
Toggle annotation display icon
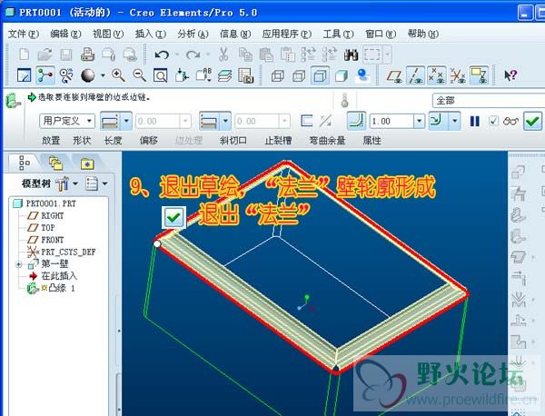(x=479, y=75)
